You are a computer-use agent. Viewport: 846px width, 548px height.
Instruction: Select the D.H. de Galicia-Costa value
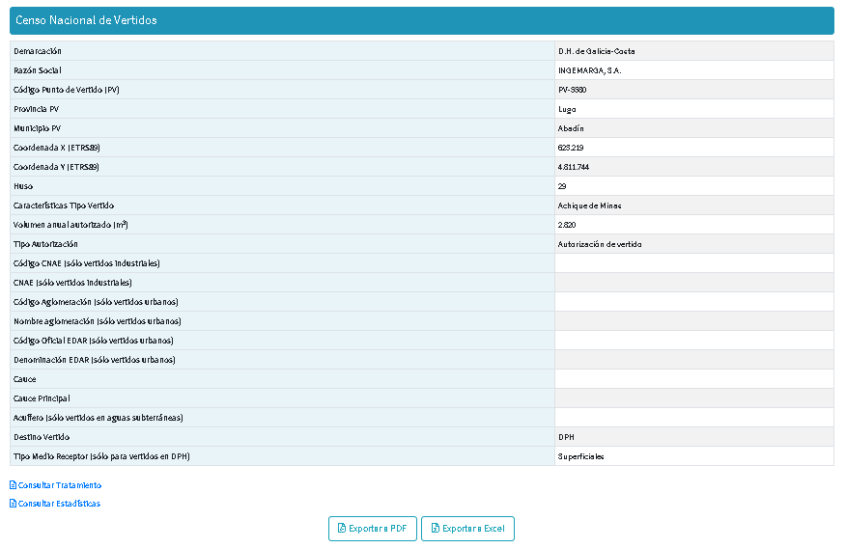[x=596, y=51]
